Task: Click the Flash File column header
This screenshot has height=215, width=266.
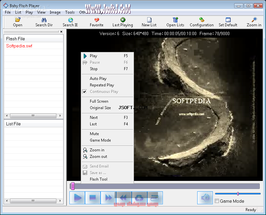Action: tap(33, 39)
